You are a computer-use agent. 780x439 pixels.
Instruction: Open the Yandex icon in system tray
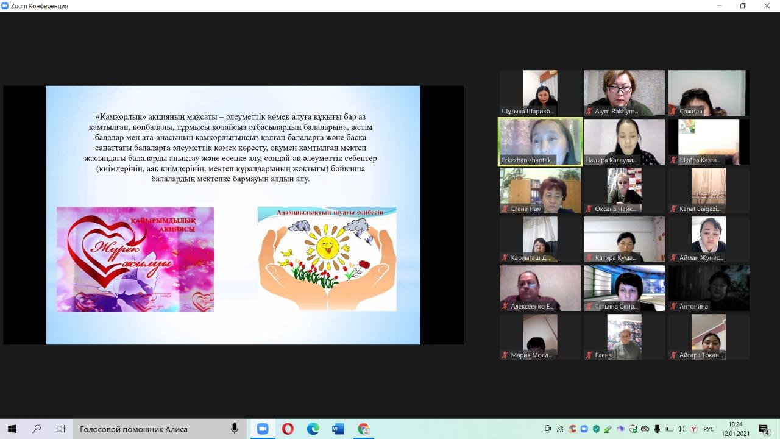tap(693, 429)
